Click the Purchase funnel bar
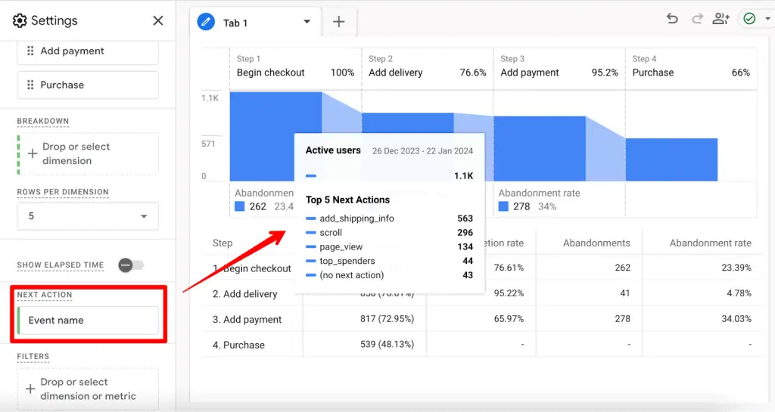775x412 pixels. pos(672,160)
